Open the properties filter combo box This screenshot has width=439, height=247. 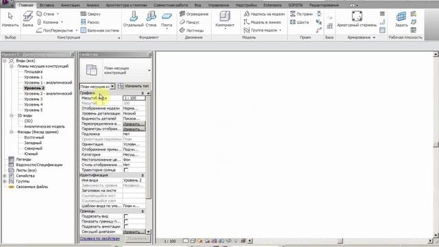(97, 86)
